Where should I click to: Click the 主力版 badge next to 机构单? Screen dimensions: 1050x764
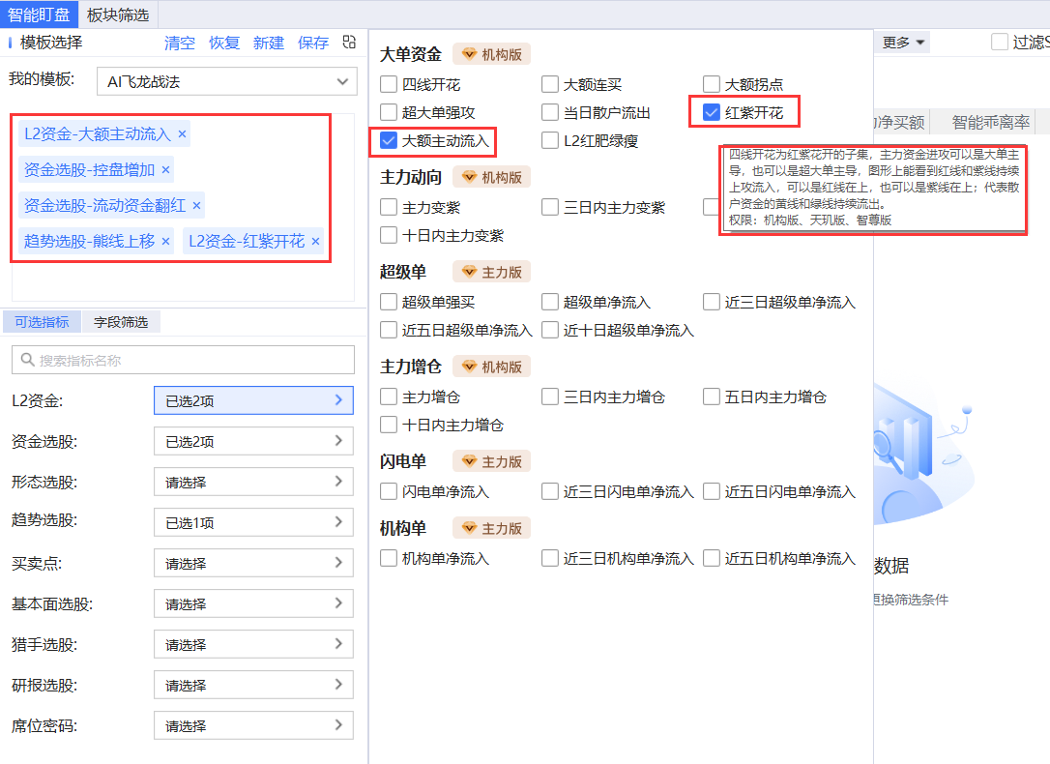(x=491, y=528)
